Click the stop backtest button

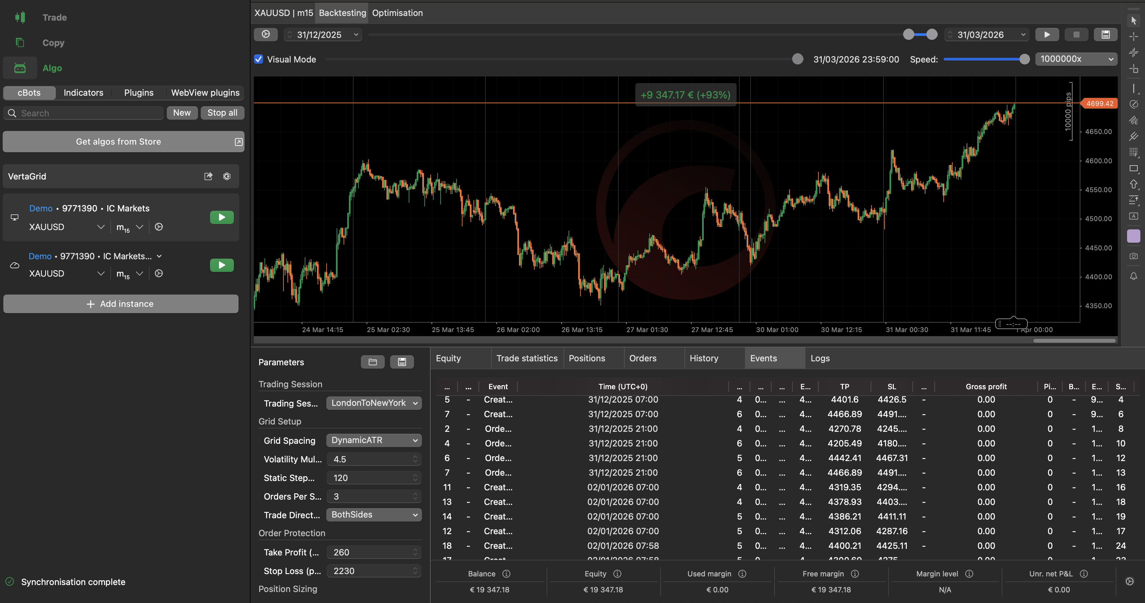1076,35
